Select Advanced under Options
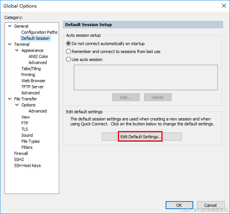 coord(38,111)
